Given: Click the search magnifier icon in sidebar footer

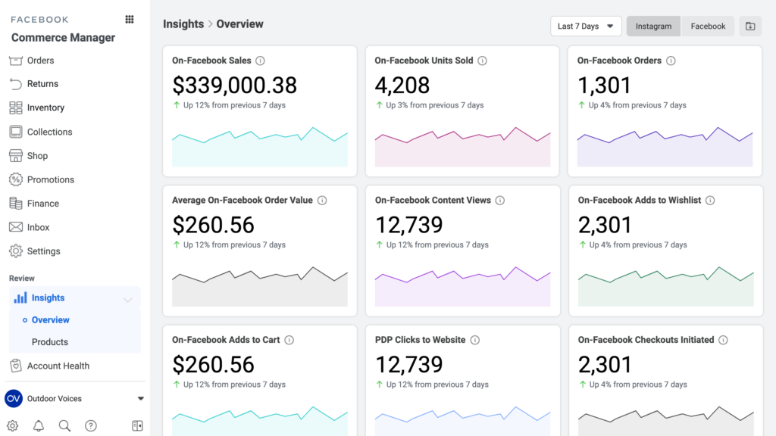Looking at the screenshot, I should pos(64,425).
